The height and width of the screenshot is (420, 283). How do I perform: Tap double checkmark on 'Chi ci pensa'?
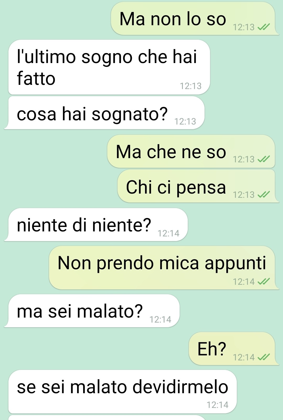tap(264, 194)
